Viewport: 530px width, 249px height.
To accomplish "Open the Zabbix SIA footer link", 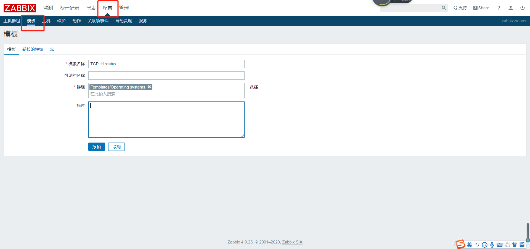I will [x=292, y=242].
